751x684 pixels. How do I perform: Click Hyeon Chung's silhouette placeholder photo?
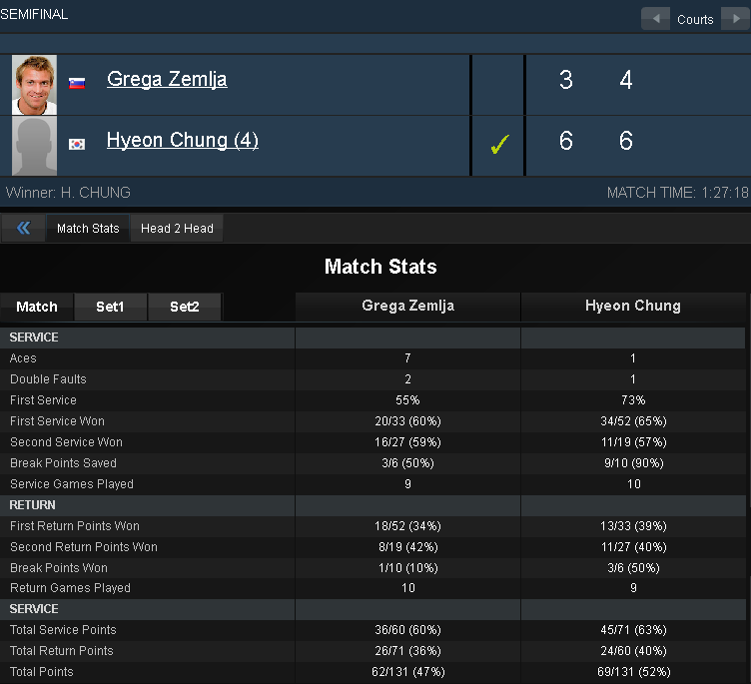[34, 146]
